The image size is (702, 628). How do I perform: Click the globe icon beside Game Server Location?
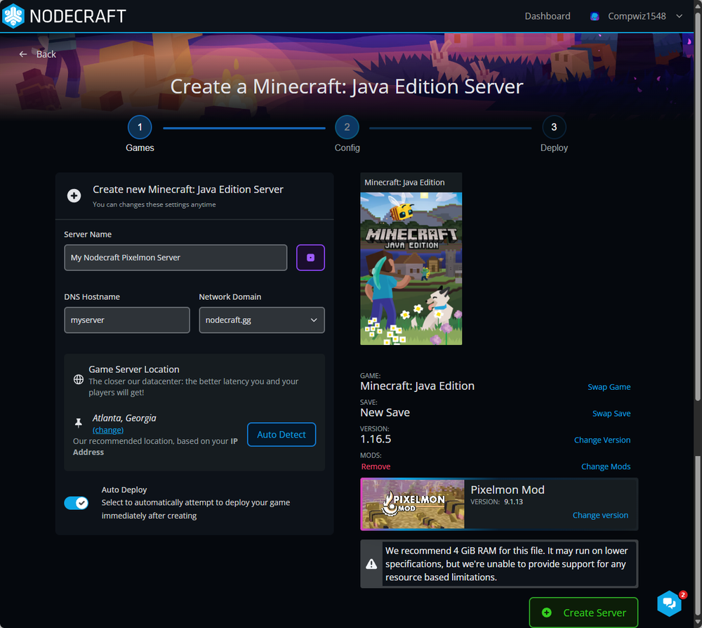pyautogui.click(x=79, y=379)
